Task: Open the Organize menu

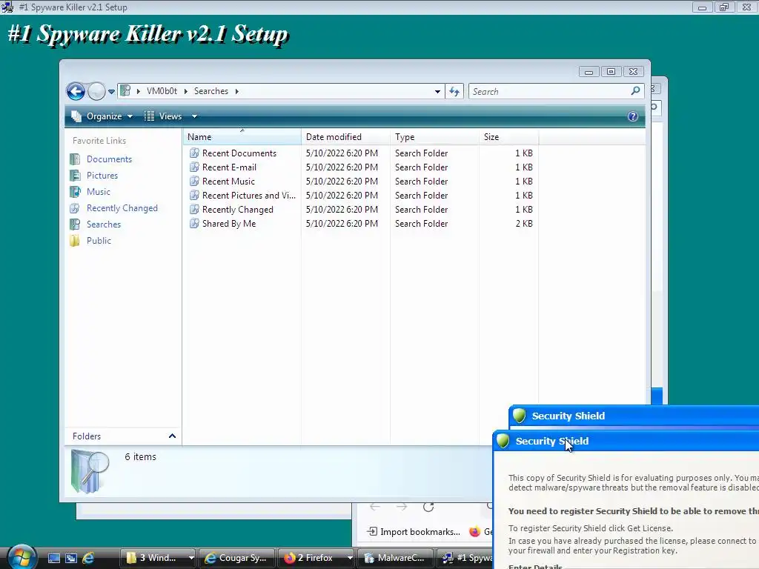Action: 102,116
